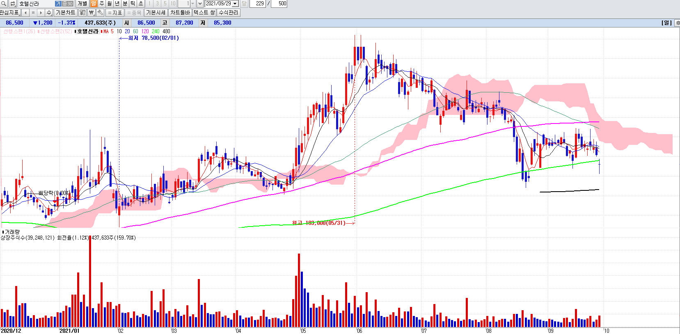Toggle the 차트툴바 chart toolbar
680x334 pixels.
click(180, 13)
